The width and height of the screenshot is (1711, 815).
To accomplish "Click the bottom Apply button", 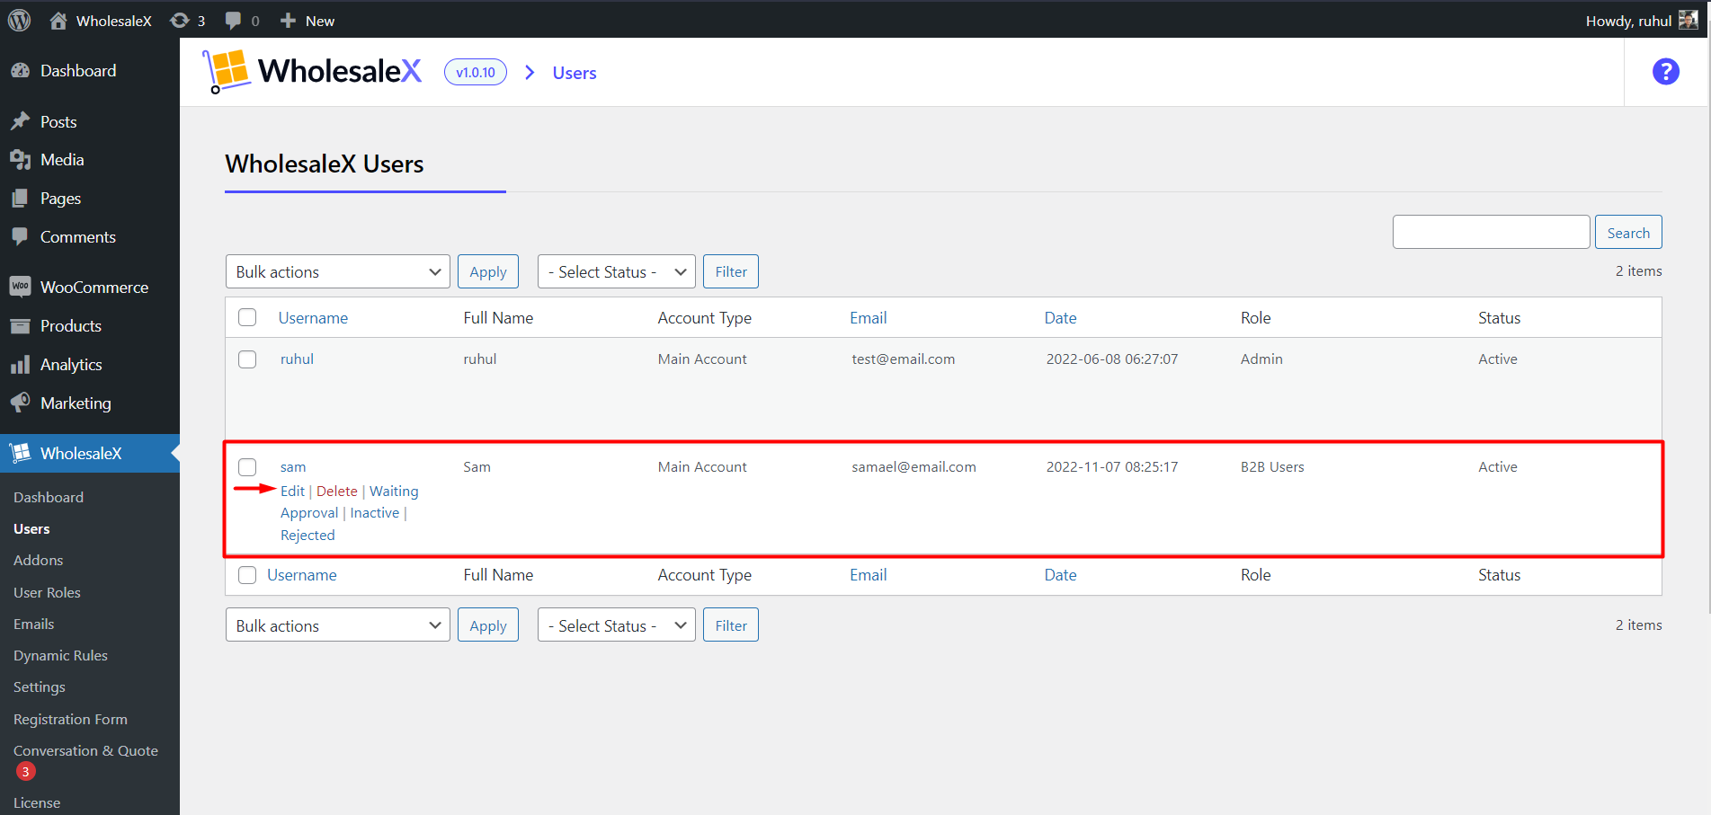I will tap(488, 625).
